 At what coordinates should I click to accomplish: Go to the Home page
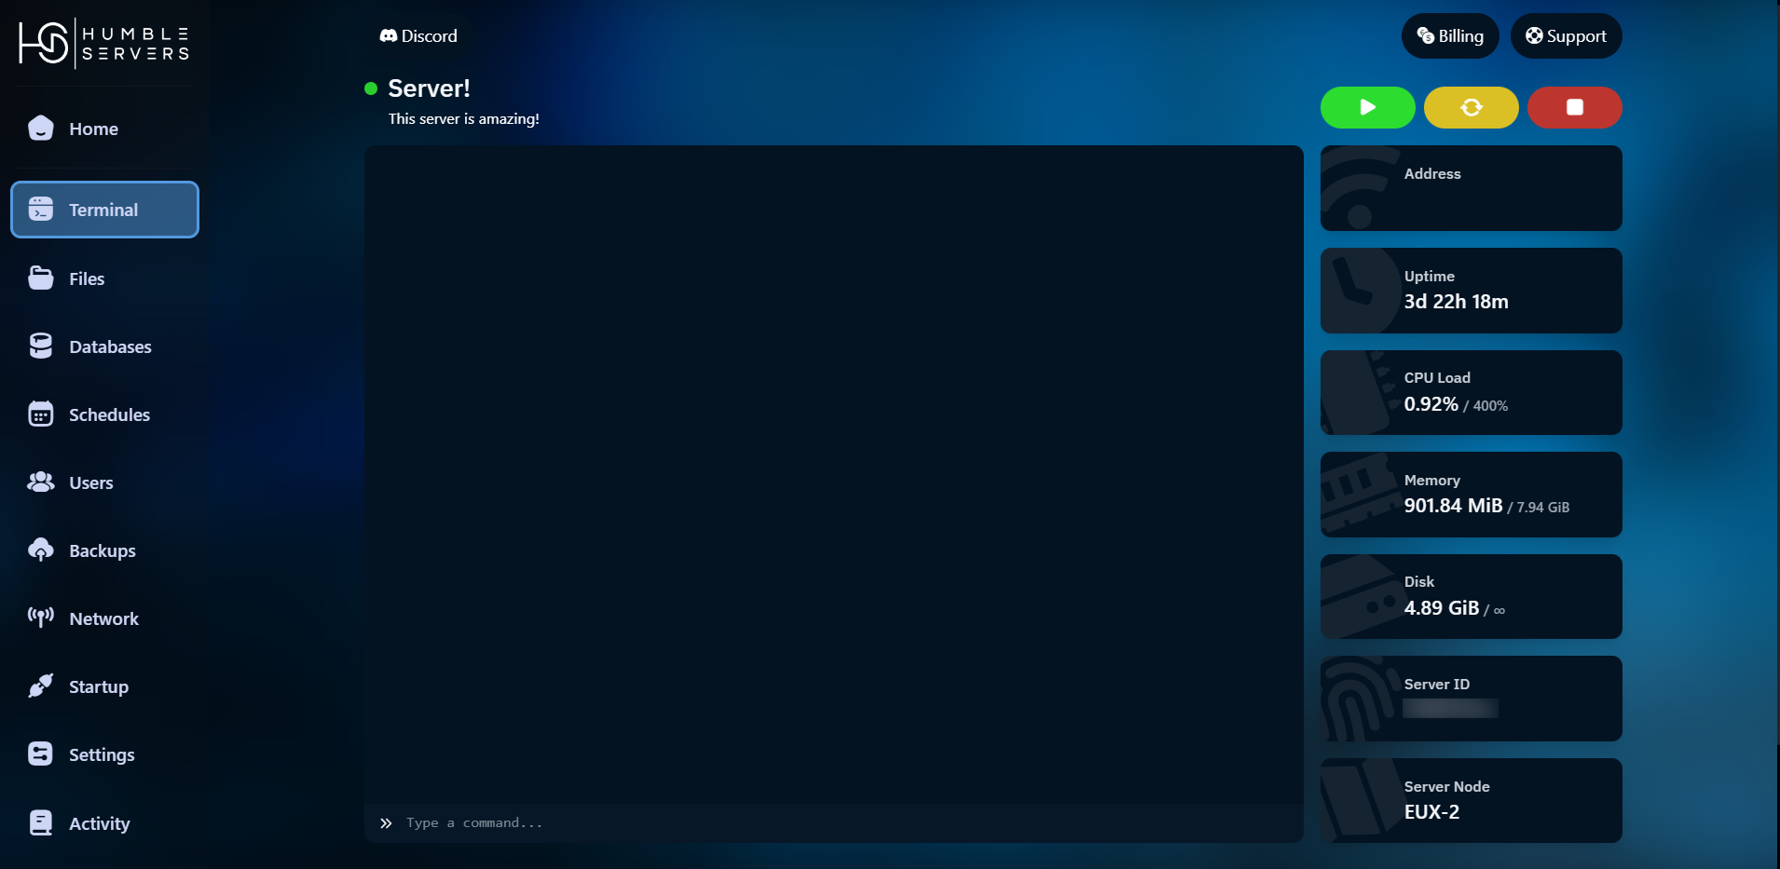pyautogui.click(x=93, y=129)
